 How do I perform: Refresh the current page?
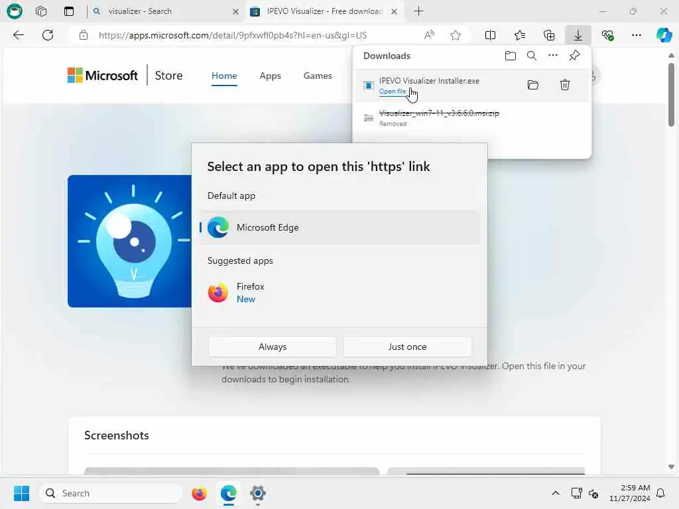coord(48,35)
